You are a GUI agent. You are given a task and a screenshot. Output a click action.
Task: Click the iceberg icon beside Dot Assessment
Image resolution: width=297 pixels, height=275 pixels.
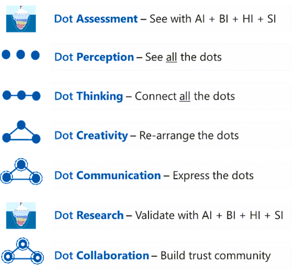tap(21, 19)
